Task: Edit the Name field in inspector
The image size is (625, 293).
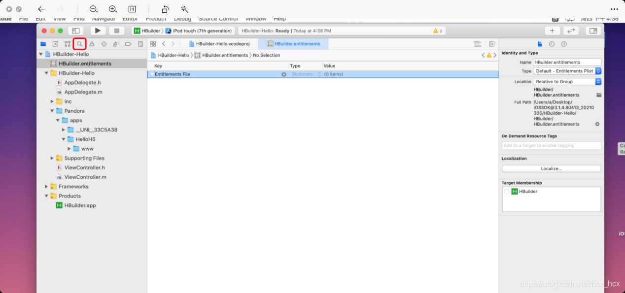Action: pyautogui.click(x=567, y=63)
